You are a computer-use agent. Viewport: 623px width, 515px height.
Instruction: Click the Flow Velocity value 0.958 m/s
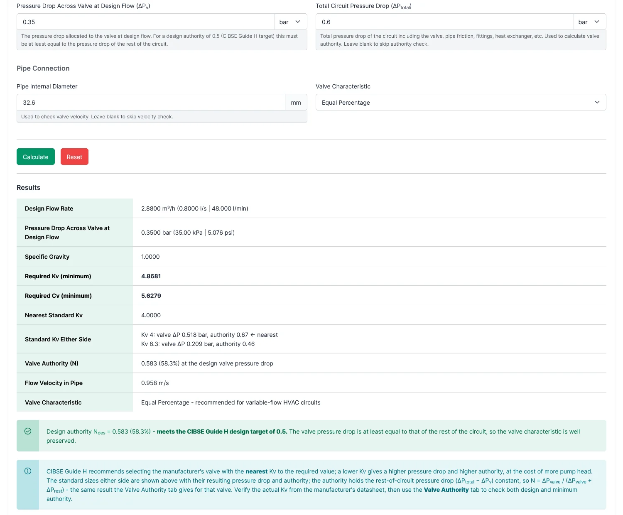coord(155,383)
